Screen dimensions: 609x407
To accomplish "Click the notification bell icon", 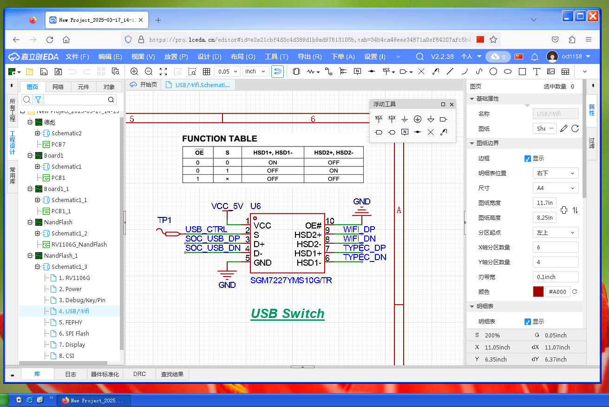I will tap(535, 57).
